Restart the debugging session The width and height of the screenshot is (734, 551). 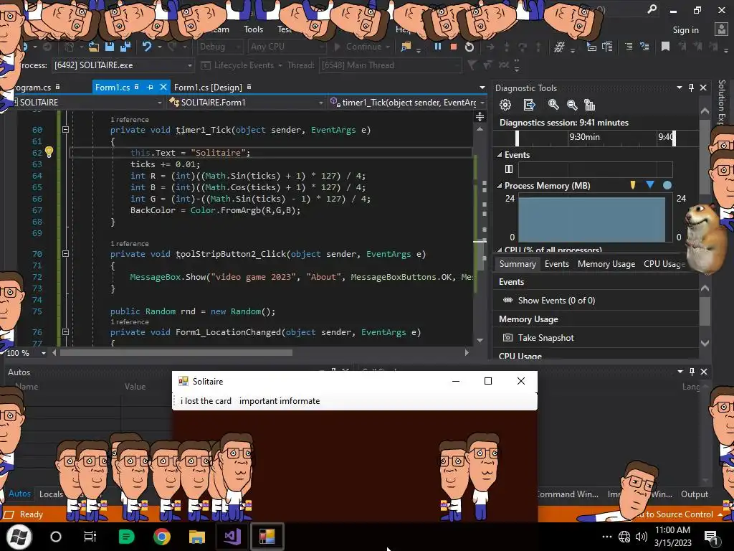470,47
